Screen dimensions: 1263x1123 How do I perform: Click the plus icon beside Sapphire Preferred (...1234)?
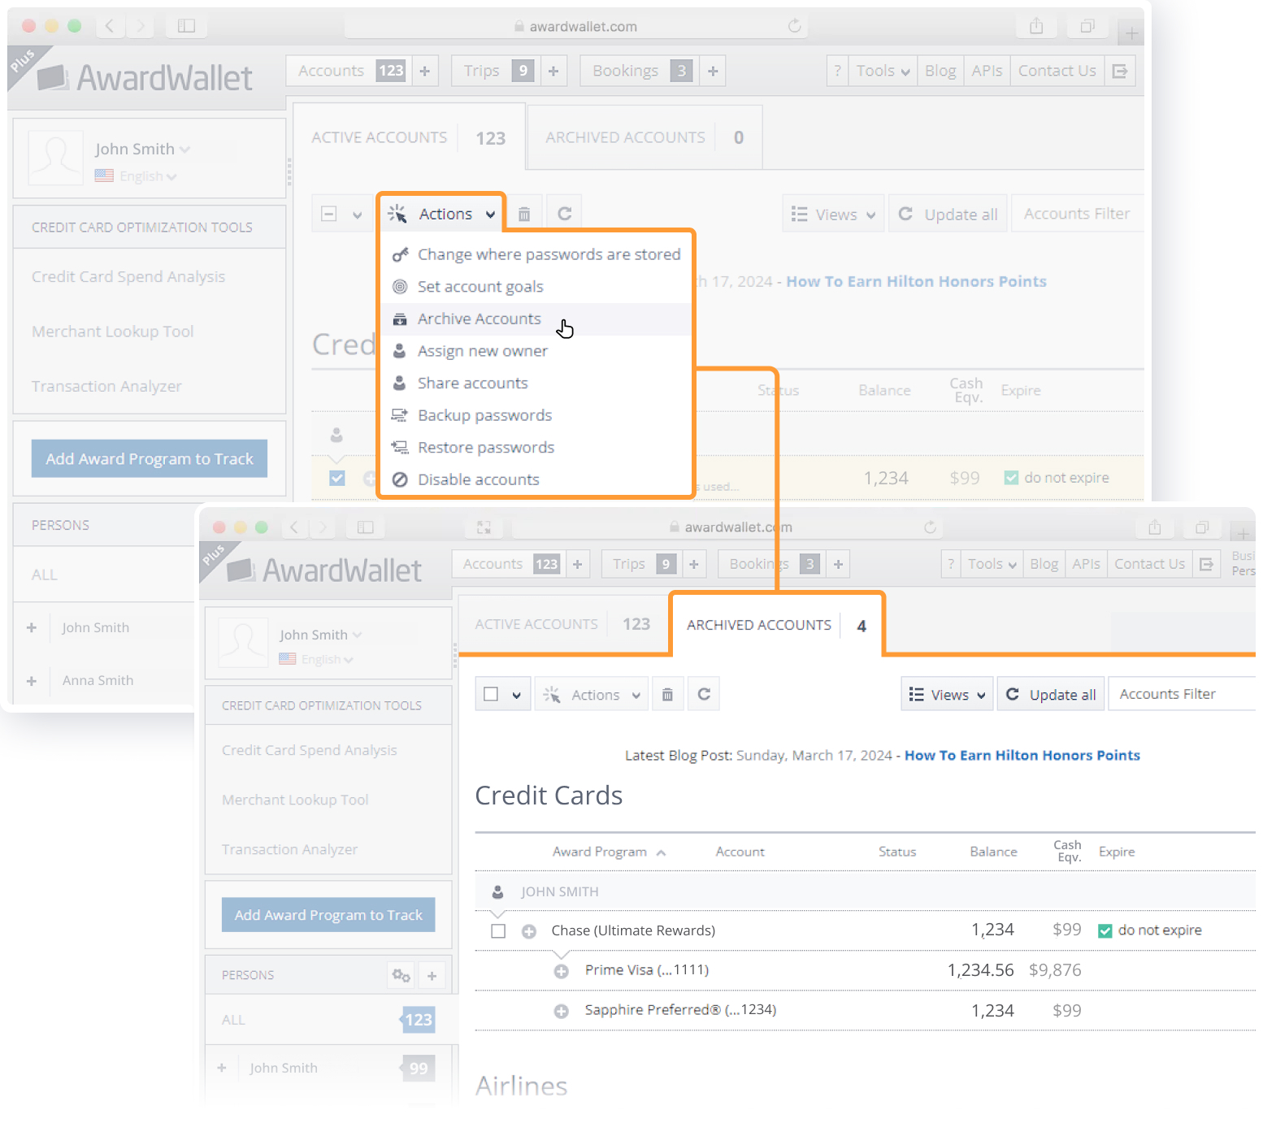pos(562,1011)
